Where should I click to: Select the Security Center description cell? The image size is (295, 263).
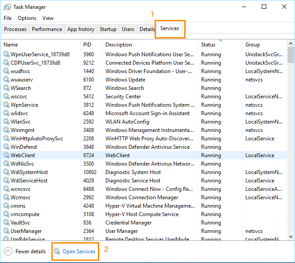point(123,97)
